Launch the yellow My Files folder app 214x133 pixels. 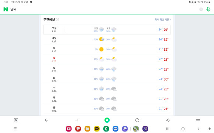click(x=87, y=129)
